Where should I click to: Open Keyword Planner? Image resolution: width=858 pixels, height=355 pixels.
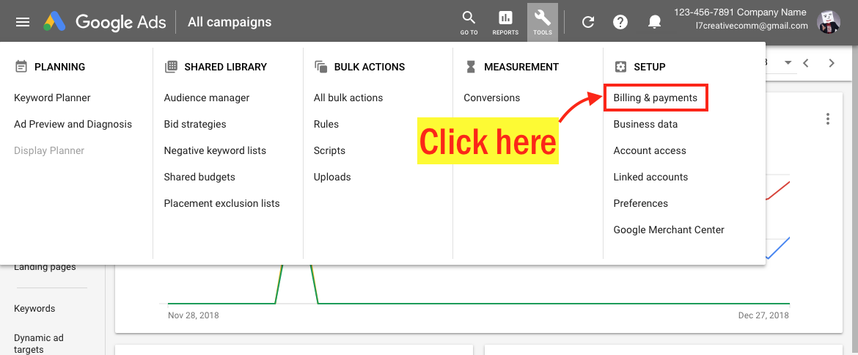[x=52, y=98]
